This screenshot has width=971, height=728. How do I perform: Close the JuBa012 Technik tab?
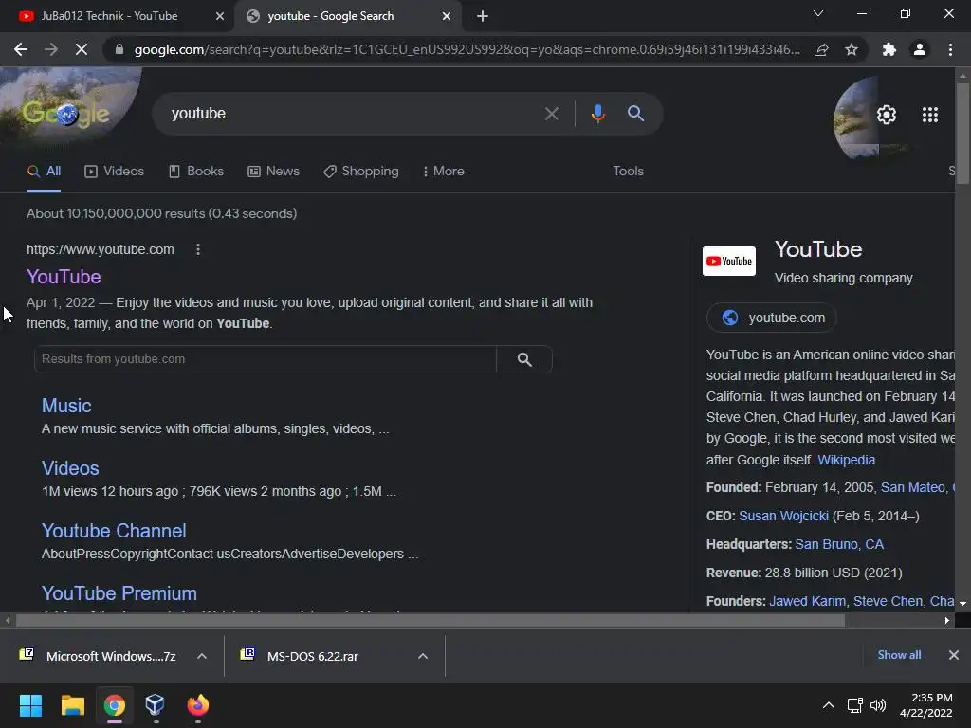point(220,16)
